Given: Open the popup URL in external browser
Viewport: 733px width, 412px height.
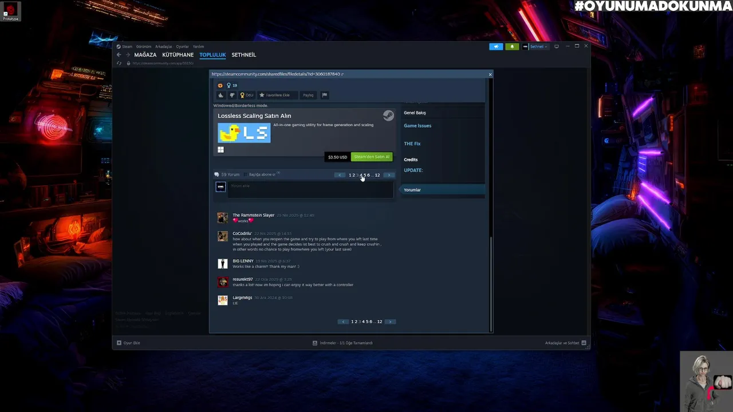Looking at the screenshot, I should coord(342,74).
